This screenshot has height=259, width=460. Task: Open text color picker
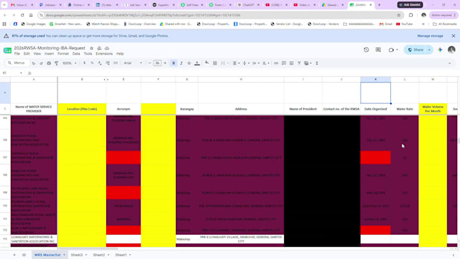[197, 63]
